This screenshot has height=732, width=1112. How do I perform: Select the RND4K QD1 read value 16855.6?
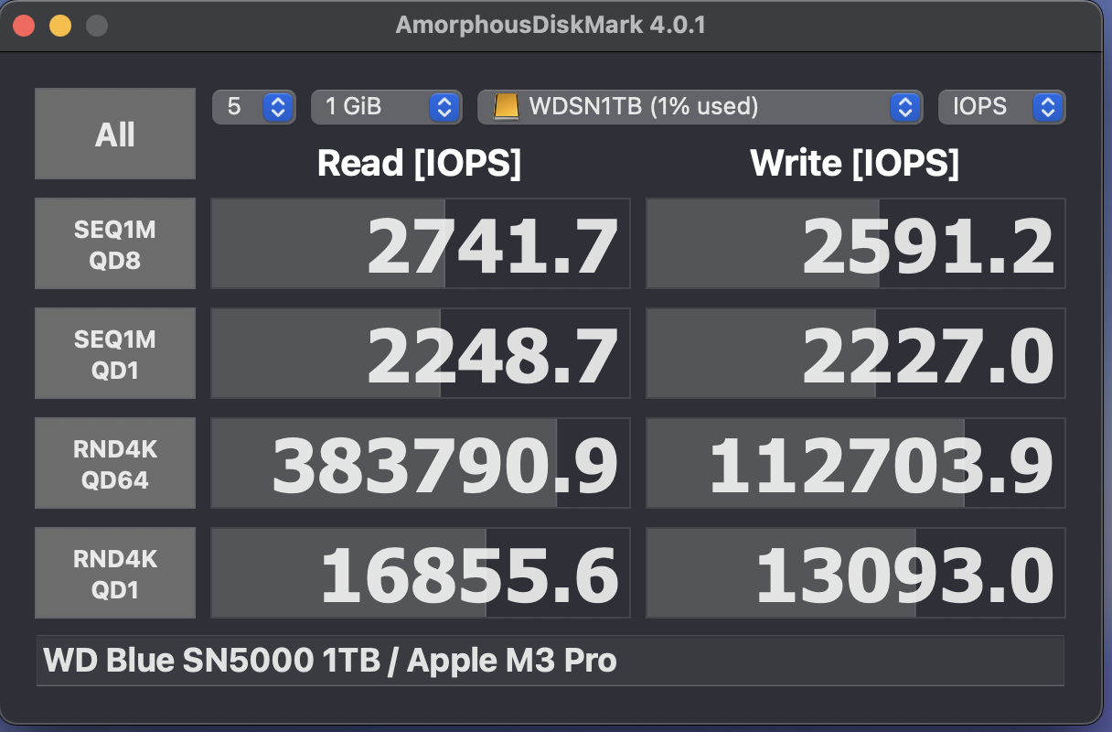coord(421,574)
